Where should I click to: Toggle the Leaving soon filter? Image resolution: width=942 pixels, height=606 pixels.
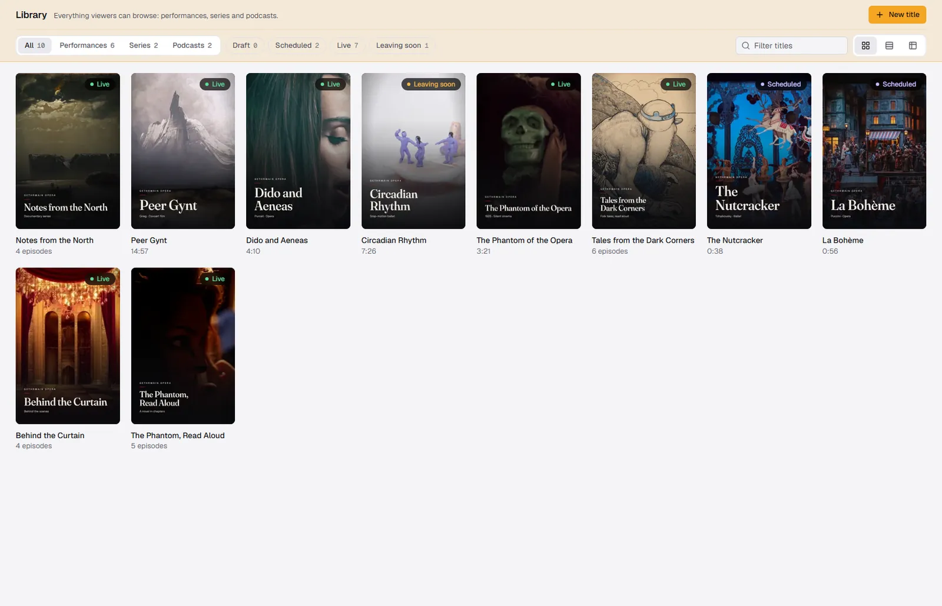402,45
